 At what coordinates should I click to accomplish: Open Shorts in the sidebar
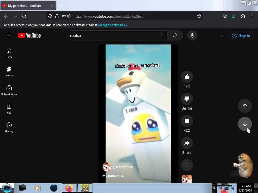[x=9, y=72]
